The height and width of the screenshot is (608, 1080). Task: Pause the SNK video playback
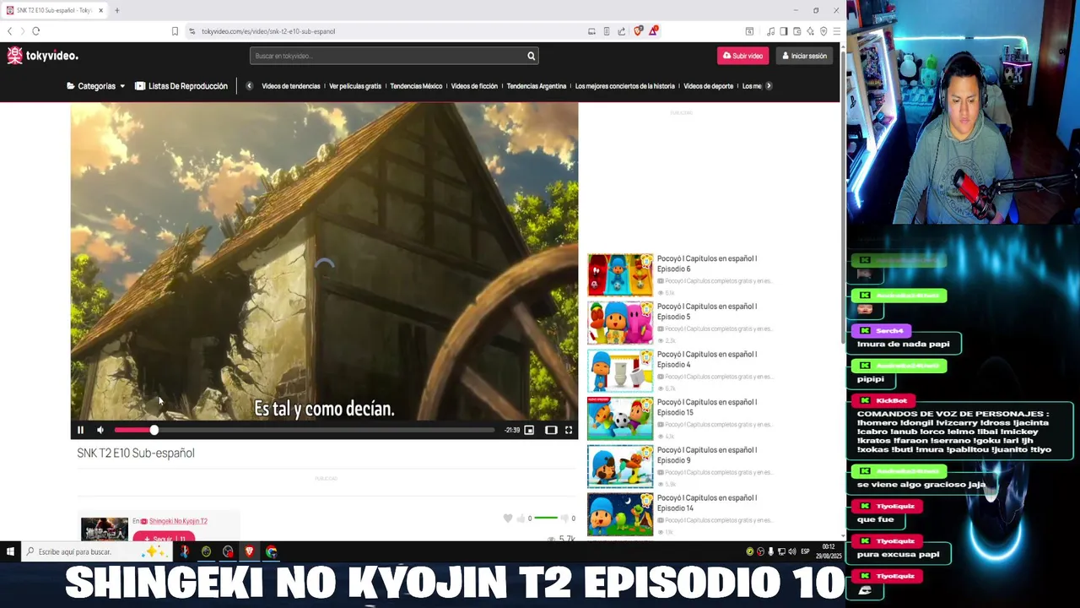click(x=80, y=431)
